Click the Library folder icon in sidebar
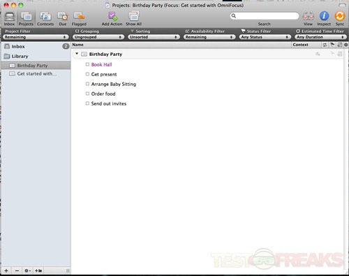 7,56
